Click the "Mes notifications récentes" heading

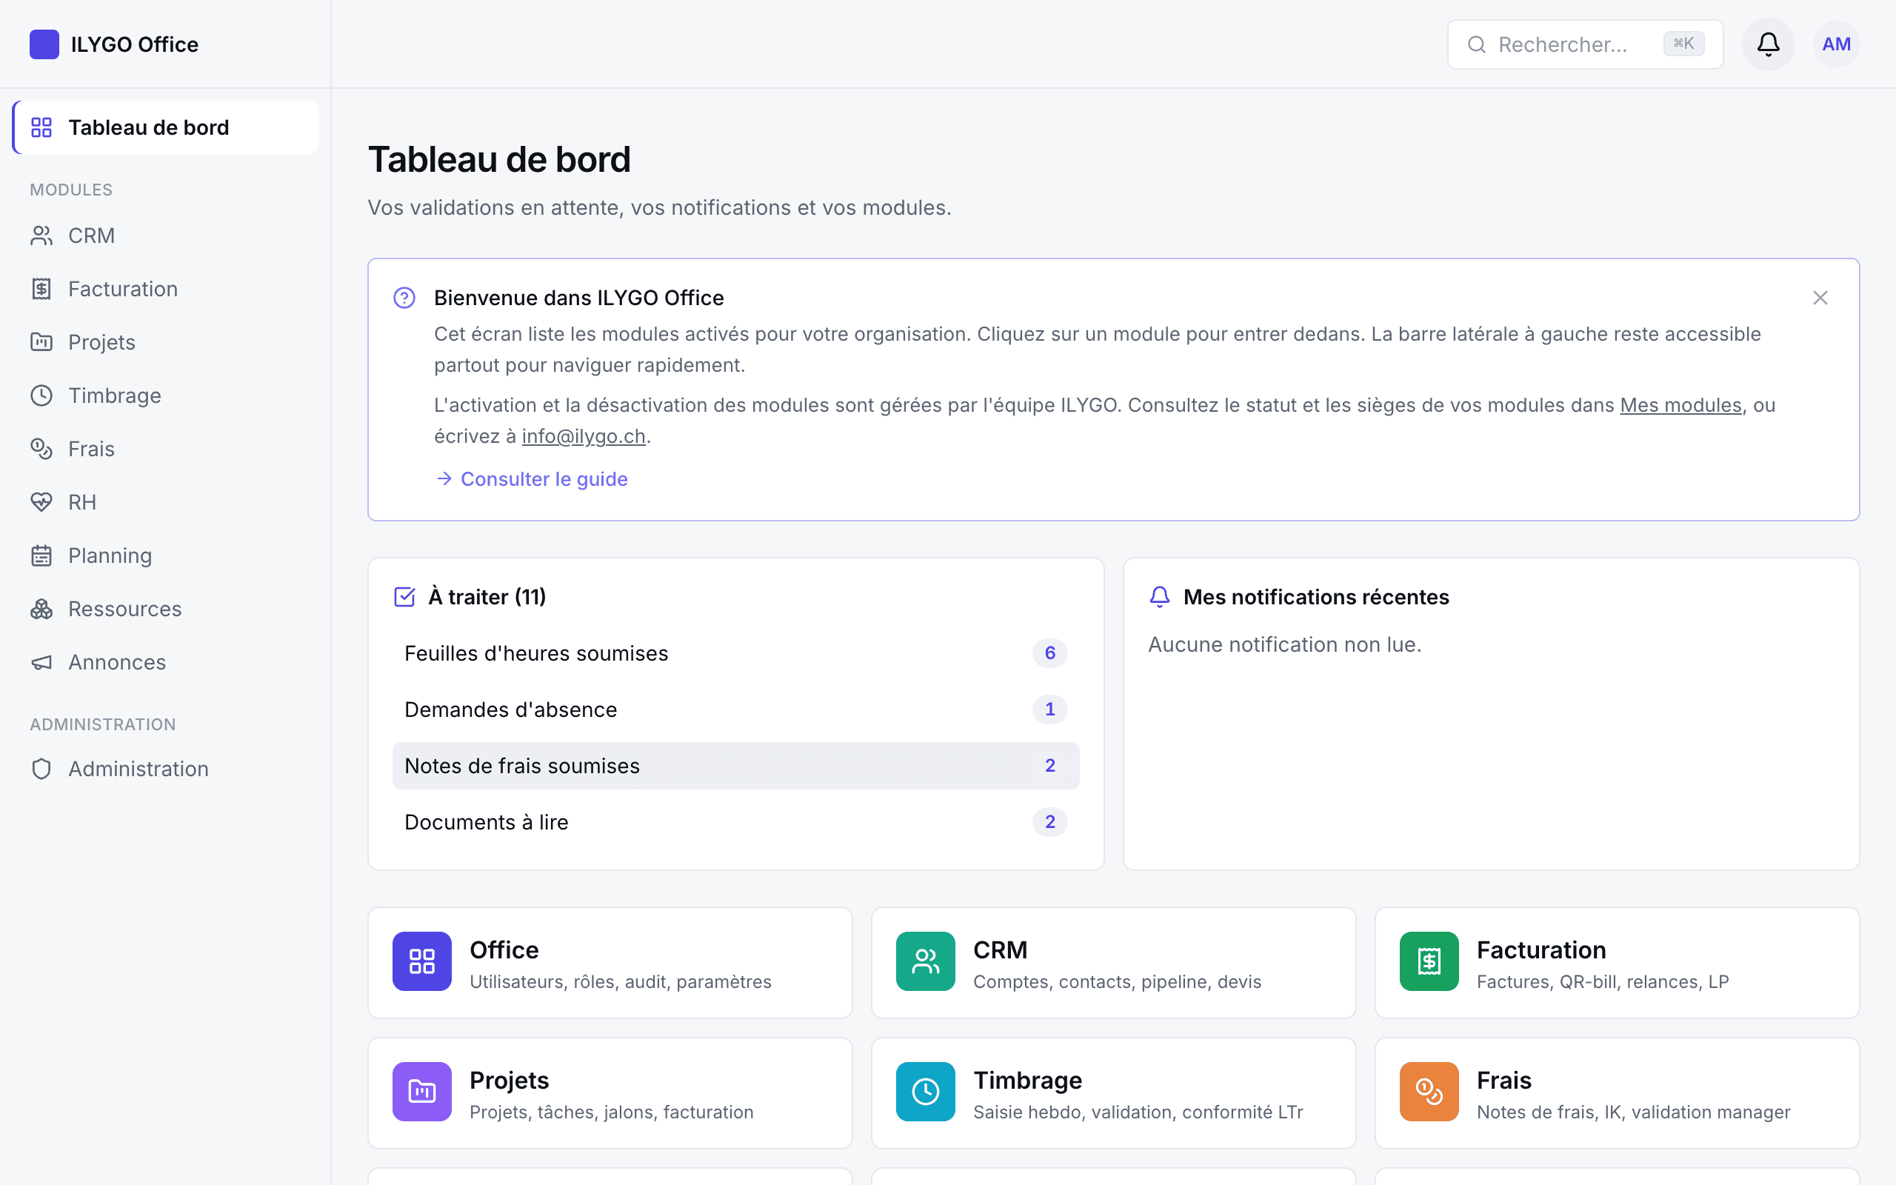(1316, 597)
